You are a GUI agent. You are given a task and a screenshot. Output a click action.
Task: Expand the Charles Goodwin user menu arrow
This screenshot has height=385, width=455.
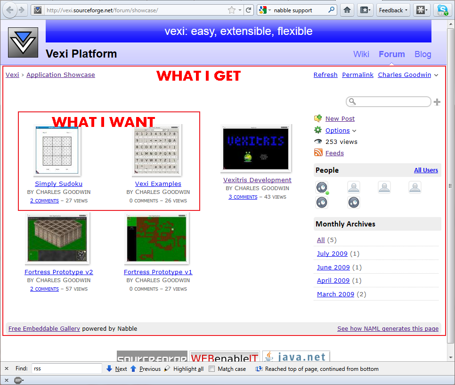(436, 75)
